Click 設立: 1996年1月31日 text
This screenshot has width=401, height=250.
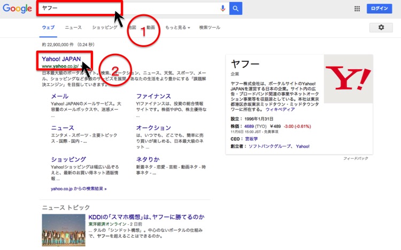pos(252,119)
